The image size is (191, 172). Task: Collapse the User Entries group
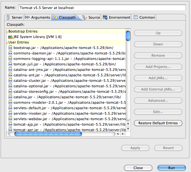click(7, 43)
